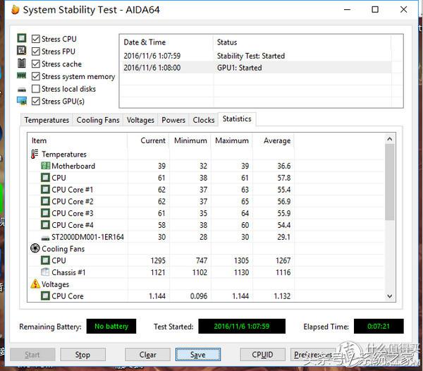Click the Save button

point(197,355)
